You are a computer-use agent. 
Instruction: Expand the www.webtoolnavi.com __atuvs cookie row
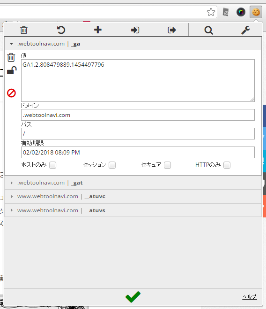[133, 210]
